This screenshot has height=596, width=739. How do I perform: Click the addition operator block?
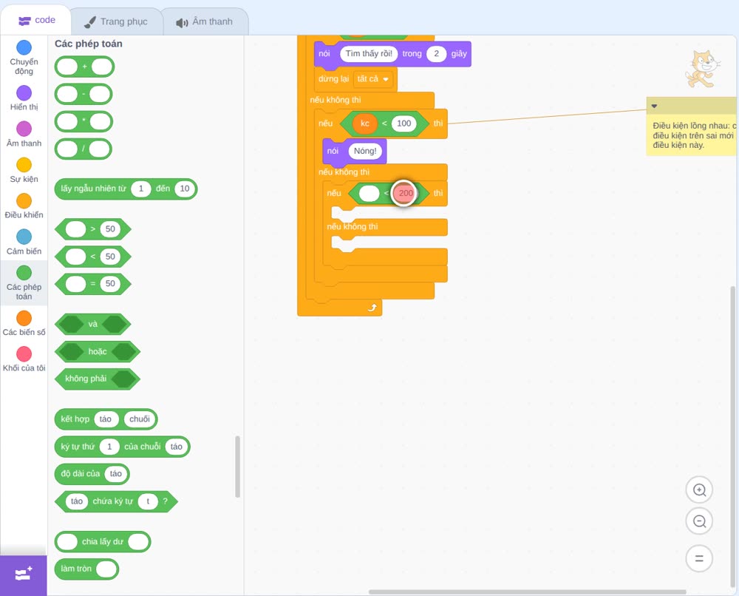(x=84, y=67)
